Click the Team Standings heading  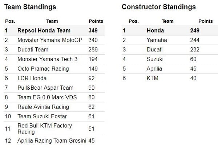tap(30, 7)
